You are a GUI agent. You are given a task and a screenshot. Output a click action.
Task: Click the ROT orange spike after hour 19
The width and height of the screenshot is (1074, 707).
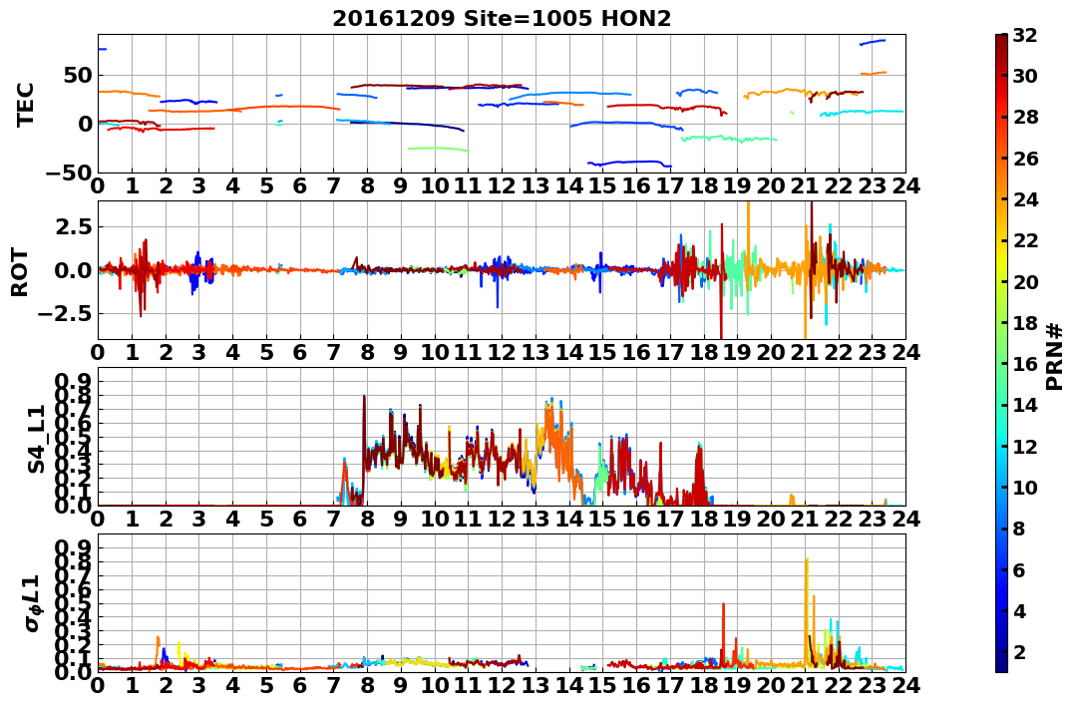(x=748, y=233)
